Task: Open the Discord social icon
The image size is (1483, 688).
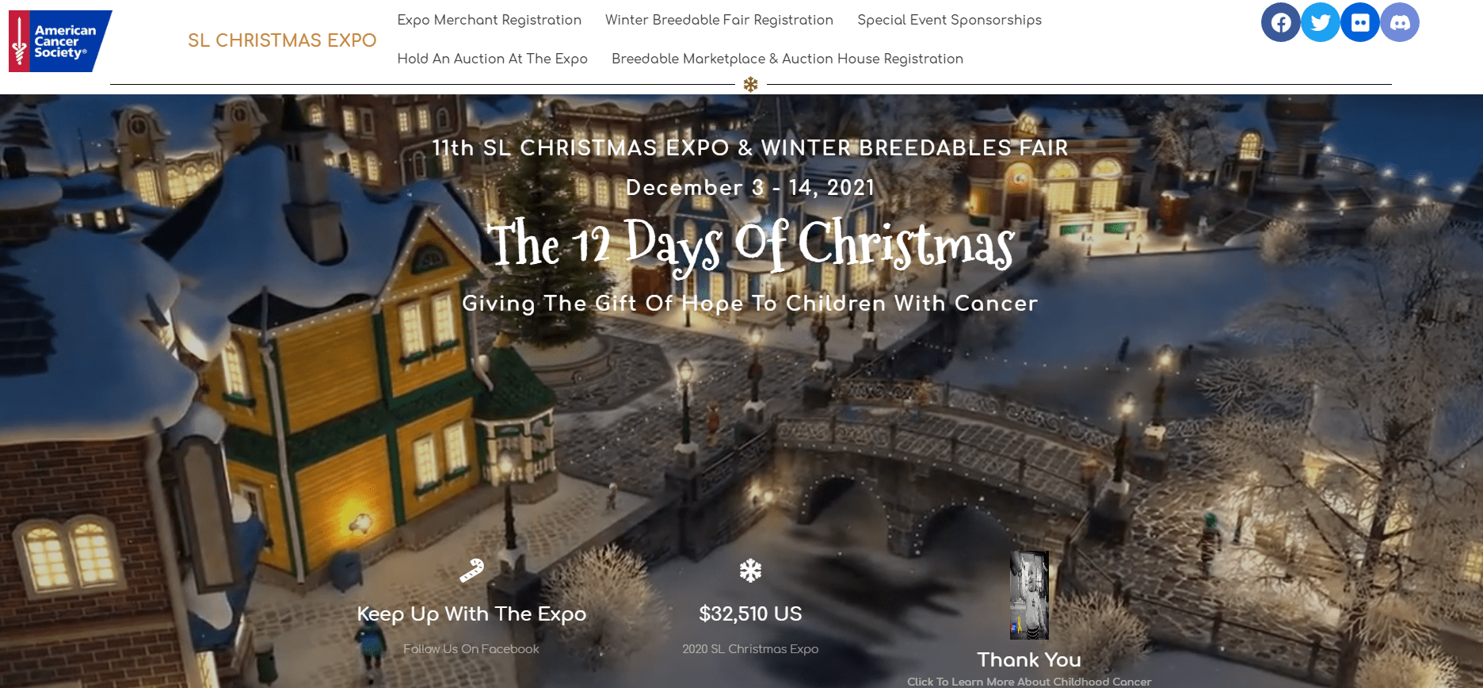Action: click(x=1400, y=22)
